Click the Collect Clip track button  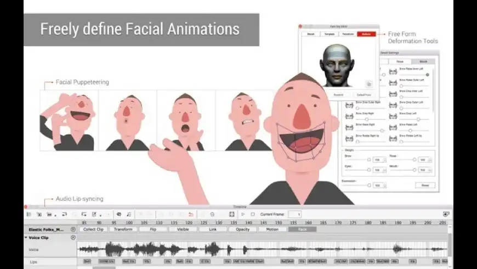(93, 229)
